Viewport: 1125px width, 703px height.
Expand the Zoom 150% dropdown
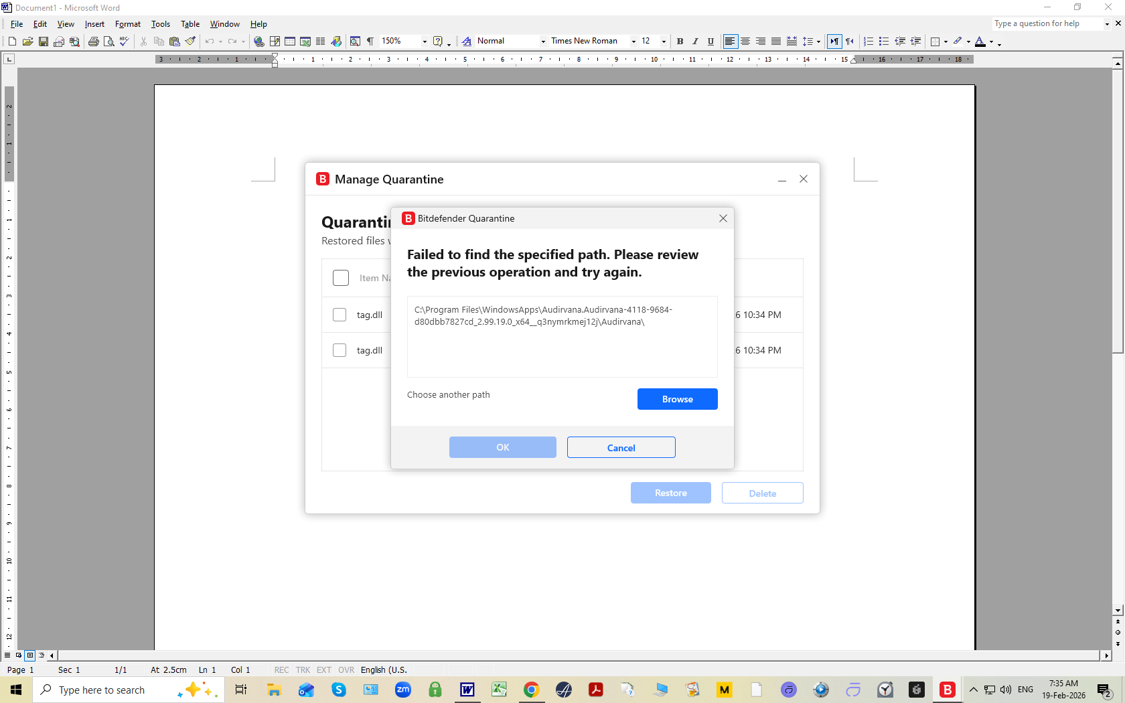click(425, 42)
